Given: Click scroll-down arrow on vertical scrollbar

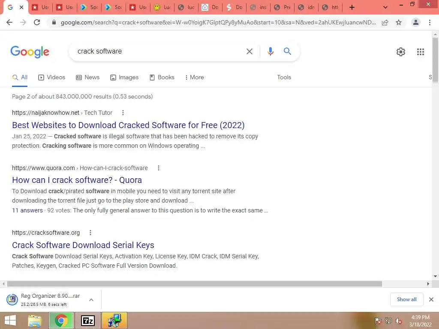Looking at the screenshot, I should (x=435, y=276).
